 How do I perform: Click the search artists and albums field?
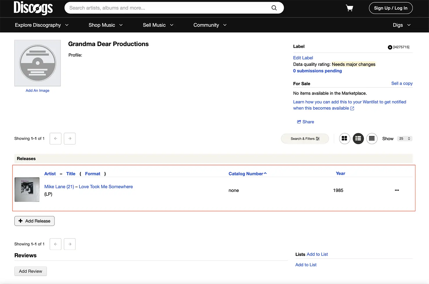pyautogui.click(x=168, y=8)
